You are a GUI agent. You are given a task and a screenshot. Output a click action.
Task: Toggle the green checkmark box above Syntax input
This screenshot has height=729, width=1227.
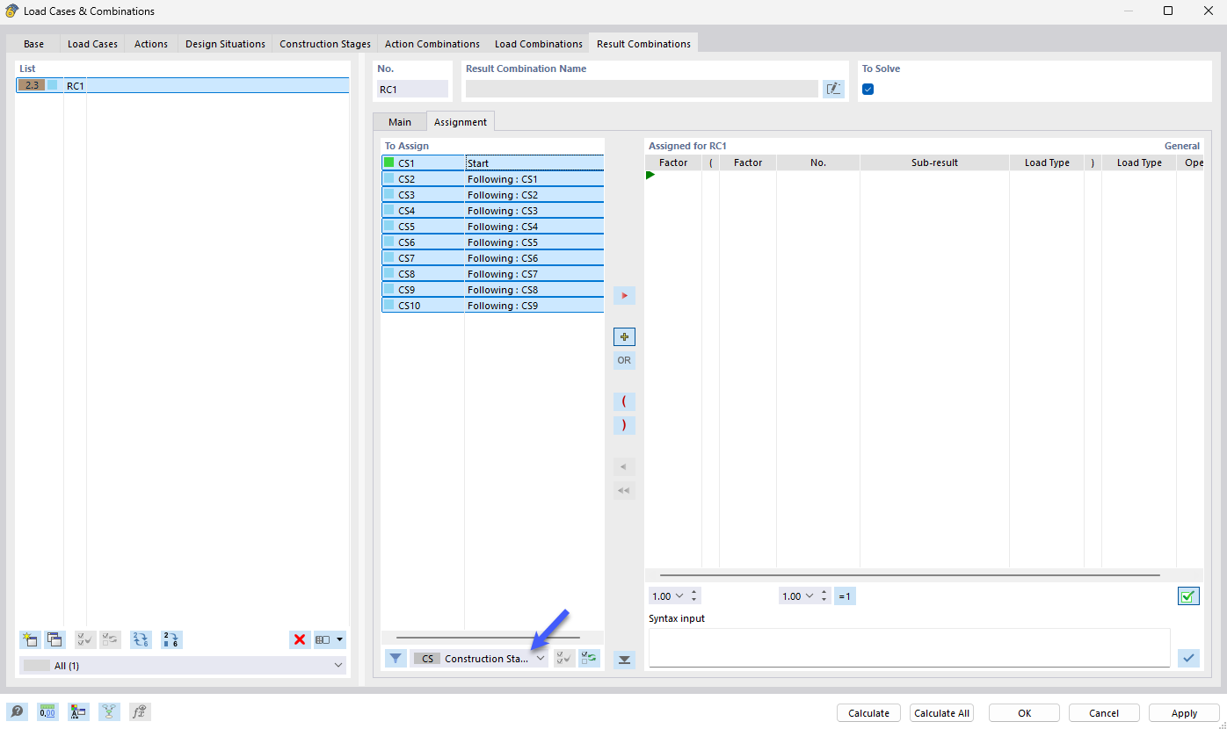[x=1188, y=596]
